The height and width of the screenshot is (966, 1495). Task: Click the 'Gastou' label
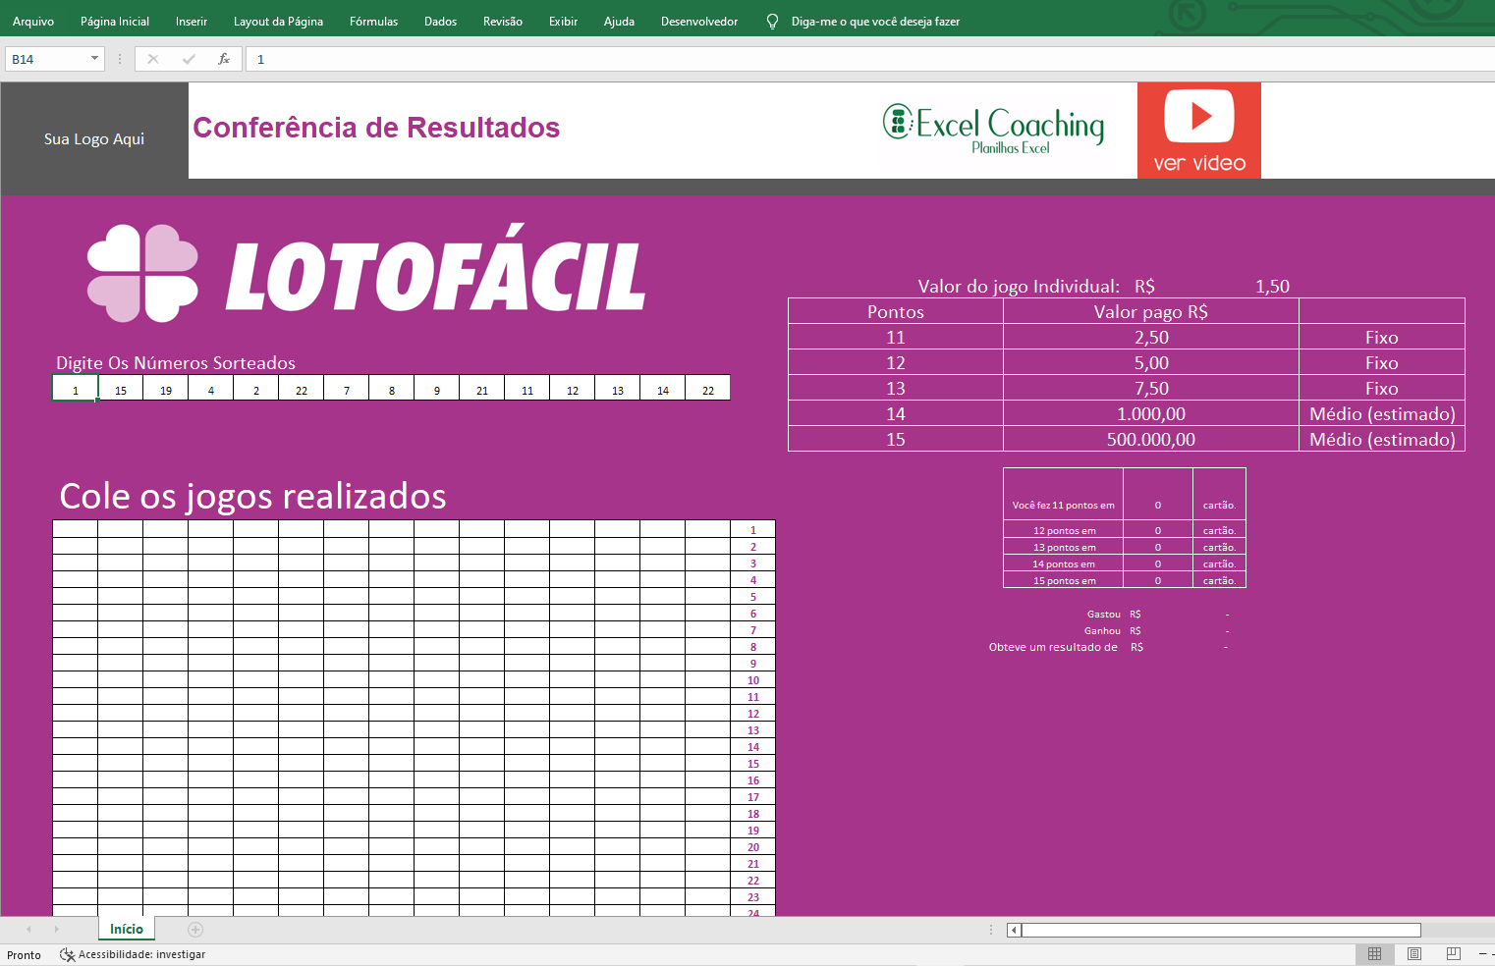(x=1103, y=614)
